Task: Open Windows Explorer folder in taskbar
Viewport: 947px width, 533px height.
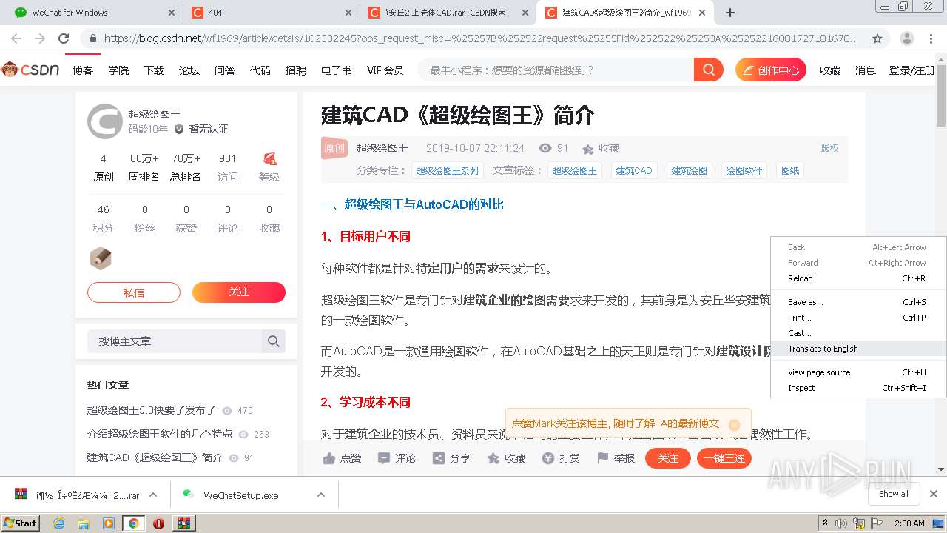Action: click(x=84, y=523)
